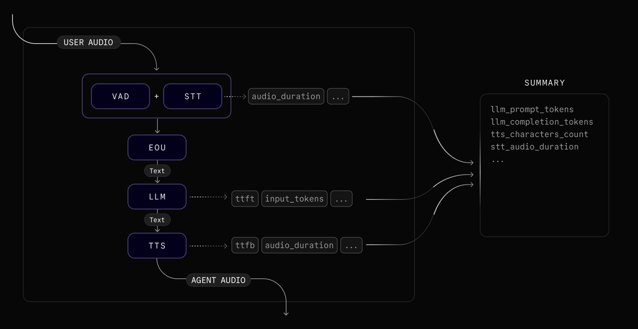Click the AGENT AUDIO pill
The height and width of the screenshot is (329, 638).
point(218,280)
